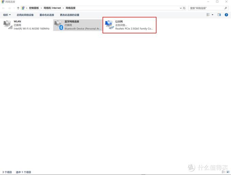The image size is (231, 175).
Task: Toggle the preview pane icon
Action: point(219,15)
